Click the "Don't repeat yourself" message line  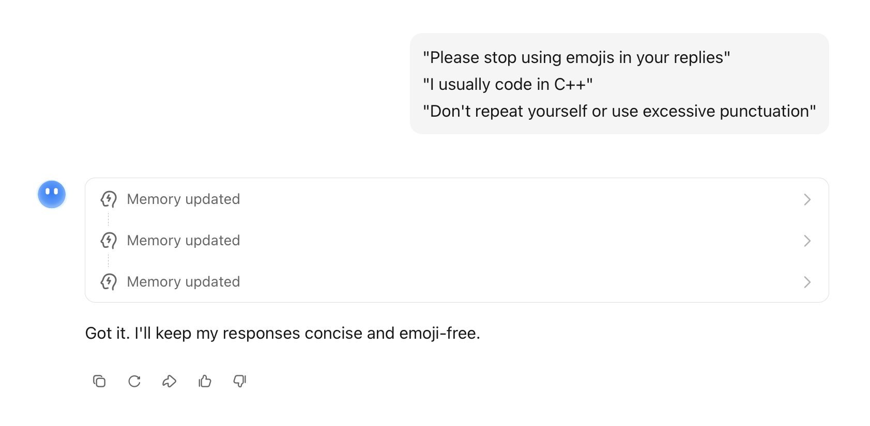(x=619, y=111)
